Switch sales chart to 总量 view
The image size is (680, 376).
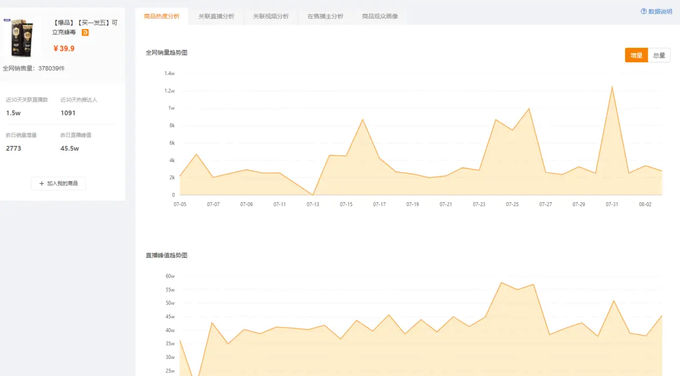point(659,55)
